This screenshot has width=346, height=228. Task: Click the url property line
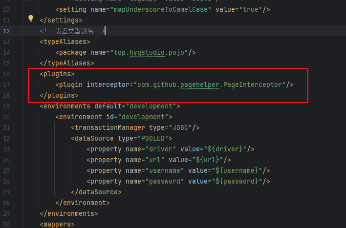point(159,160)
